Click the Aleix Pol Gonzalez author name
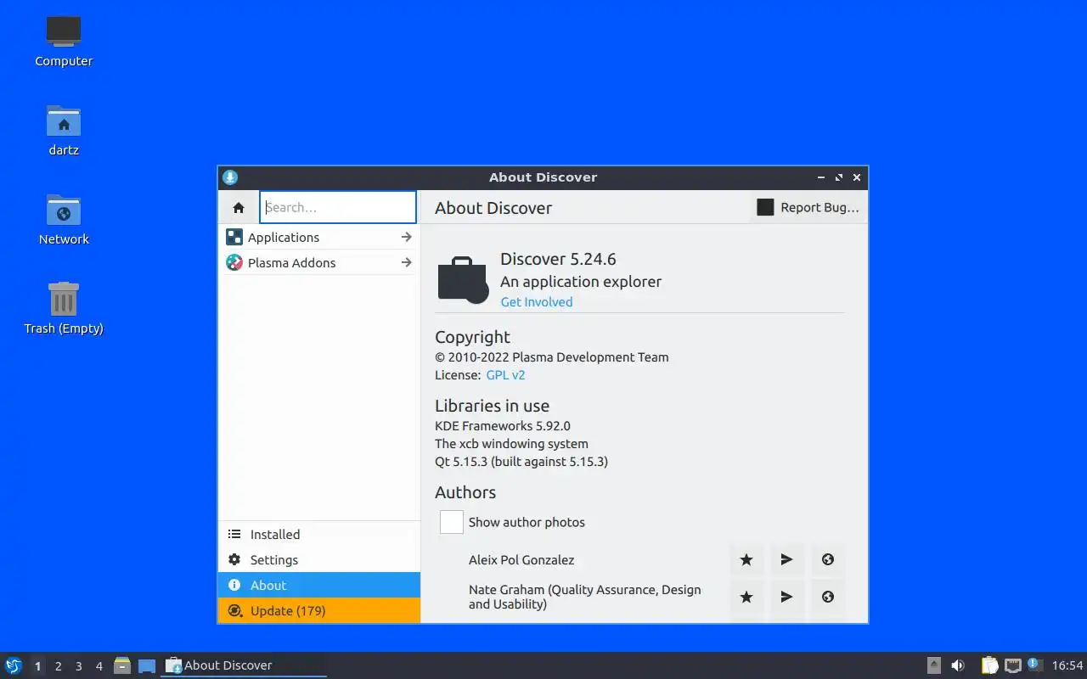1087x679 pixels. (521, 560)
